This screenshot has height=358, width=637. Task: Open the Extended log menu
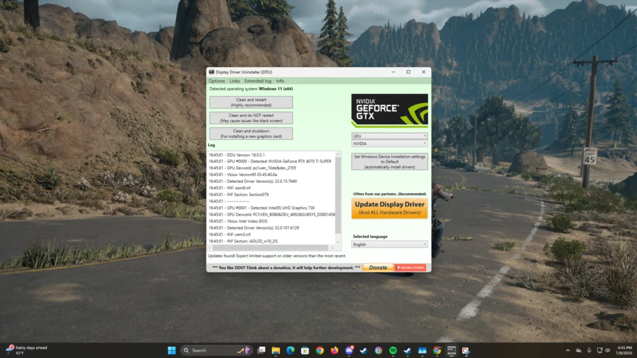click(x=258, y=81)
